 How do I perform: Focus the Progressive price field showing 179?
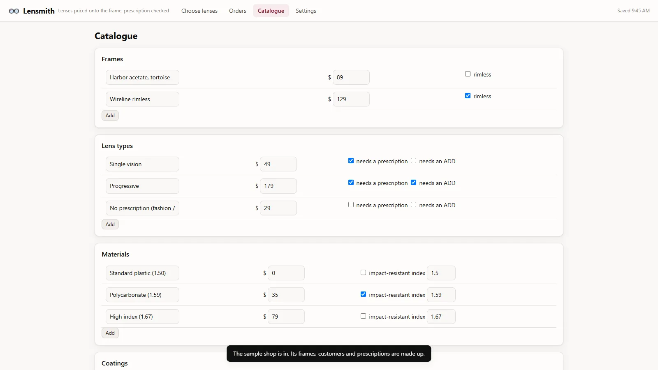coord(278,186)
